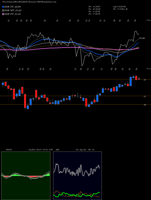Click the white DOW MT legend swatch
Viewport: 151px width, 200px height.
pos(3,11)
